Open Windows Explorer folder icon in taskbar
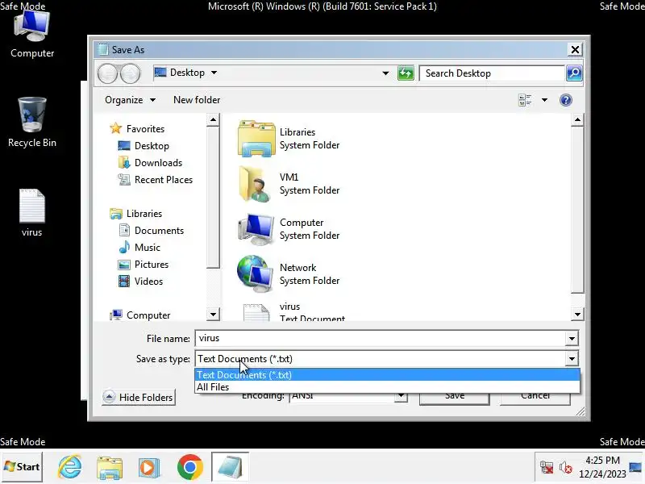 click(110, 467)
